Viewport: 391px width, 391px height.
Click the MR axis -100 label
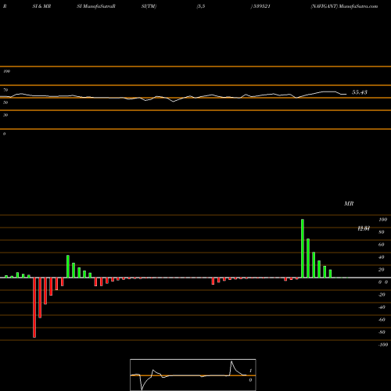383,345
